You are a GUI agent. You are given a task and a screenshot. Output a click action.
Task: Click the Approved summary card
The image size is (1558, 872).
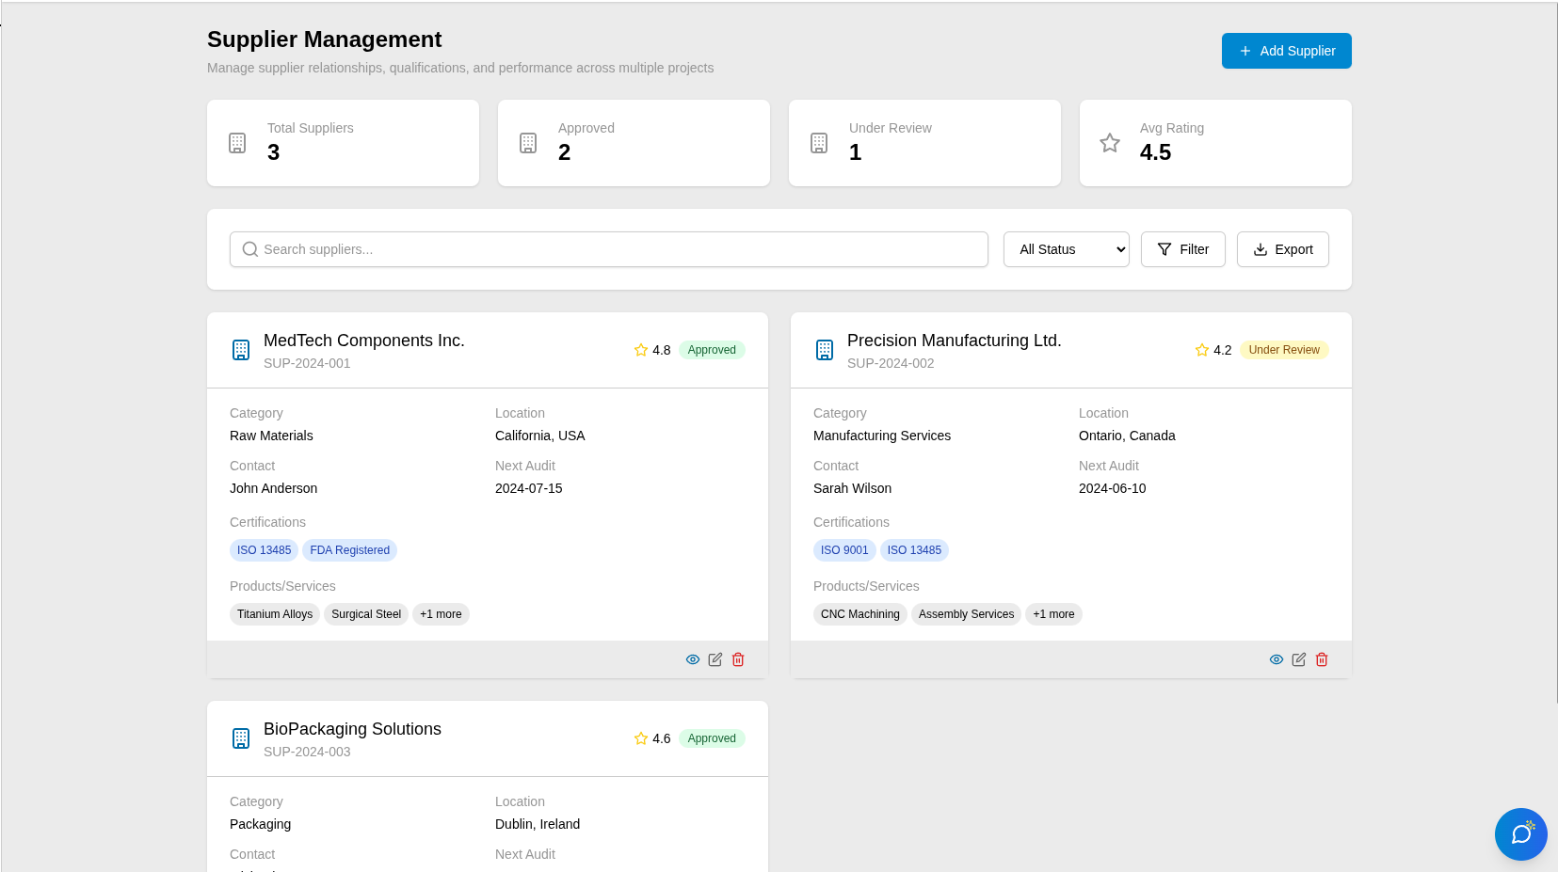pyautogui.click(x=634, y=143)
